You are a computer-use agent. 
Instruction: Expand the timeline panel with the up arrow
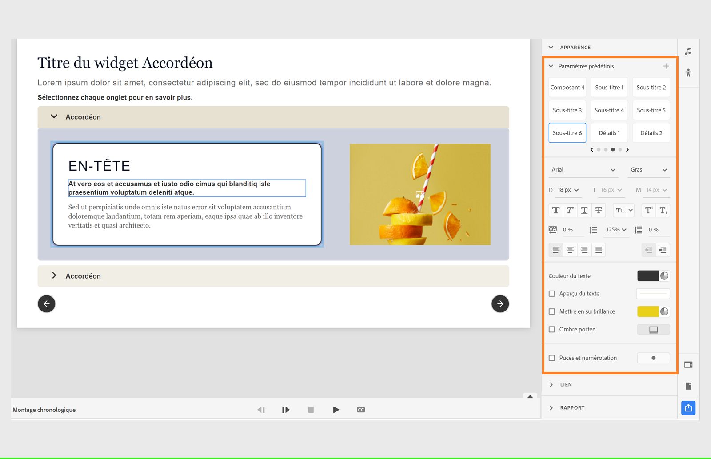pyautogui.click(x=530, y=396)
